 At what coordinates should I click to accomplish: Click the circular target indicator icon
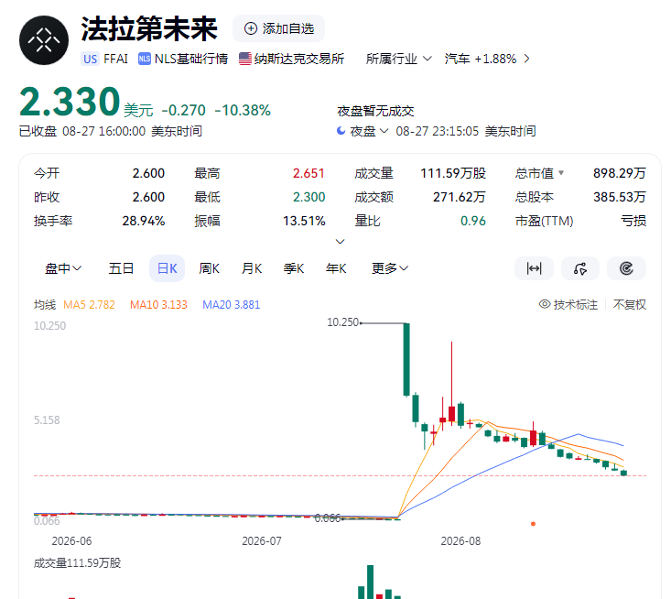626,268
